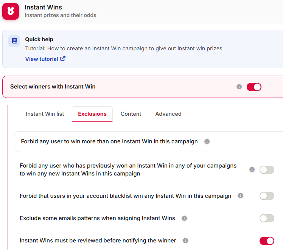Image resolution: width=283 pixels, height=250 pixels.
Task: Click the Forbid more than one Instant Win row
Action: click(x=149, y=141)
